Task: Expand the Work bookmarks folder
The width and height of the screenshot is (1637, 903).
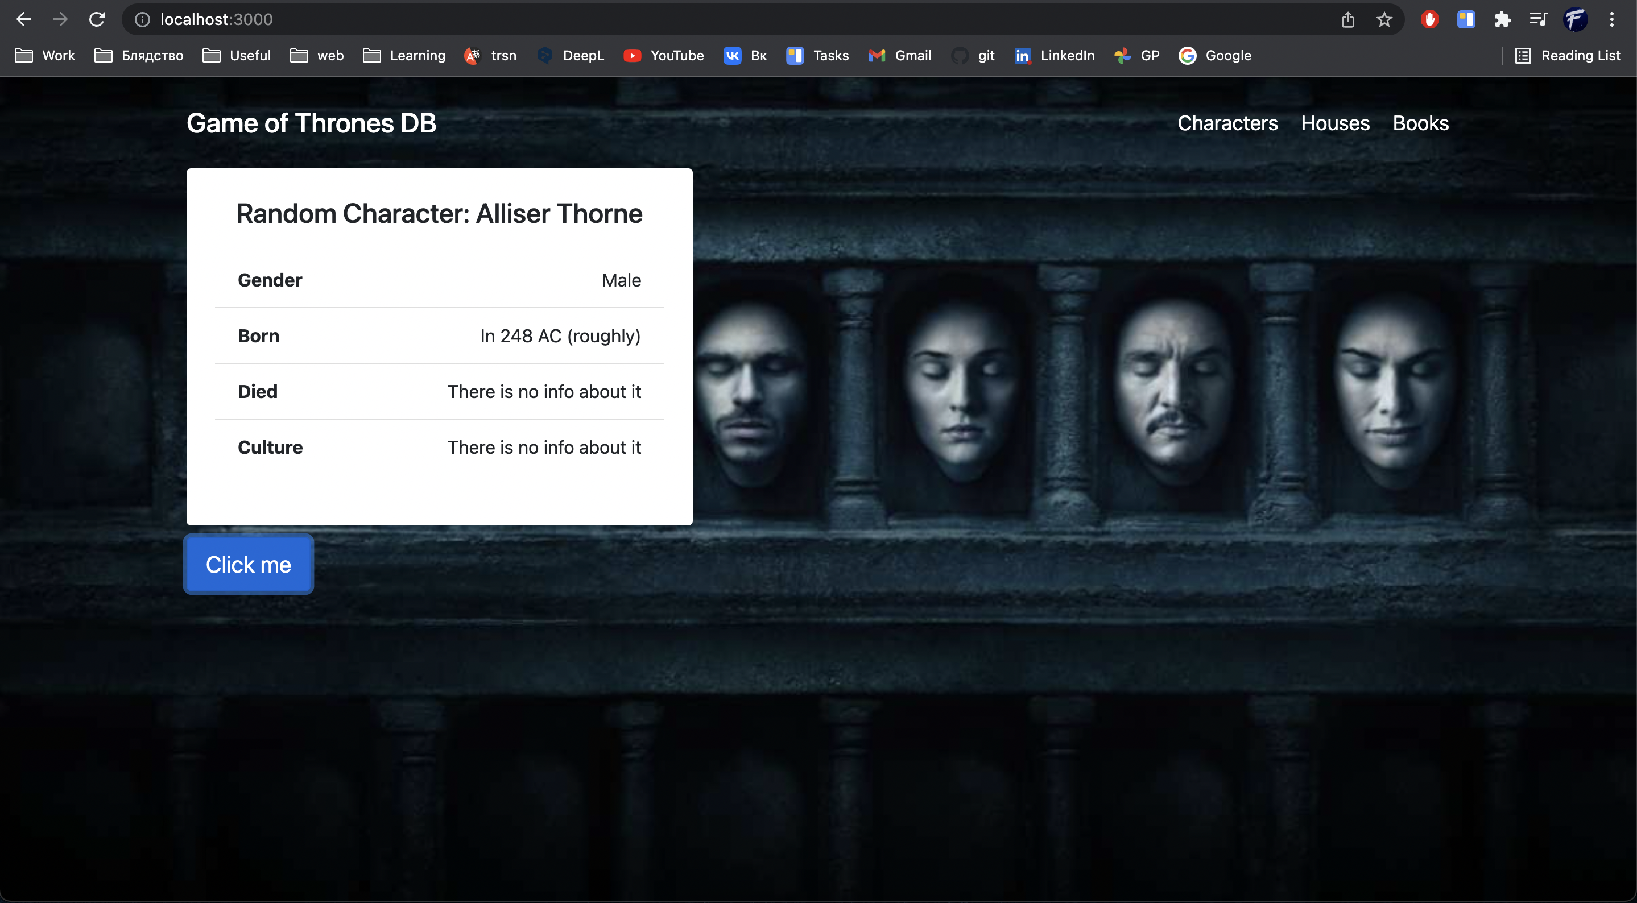Action: pos(44,56)
